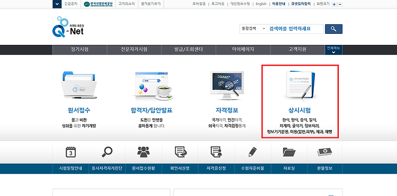Viewport: 397px width, 196px height.
Task: Expand the 전체메뉴 full menu
Action: [333, 50]
